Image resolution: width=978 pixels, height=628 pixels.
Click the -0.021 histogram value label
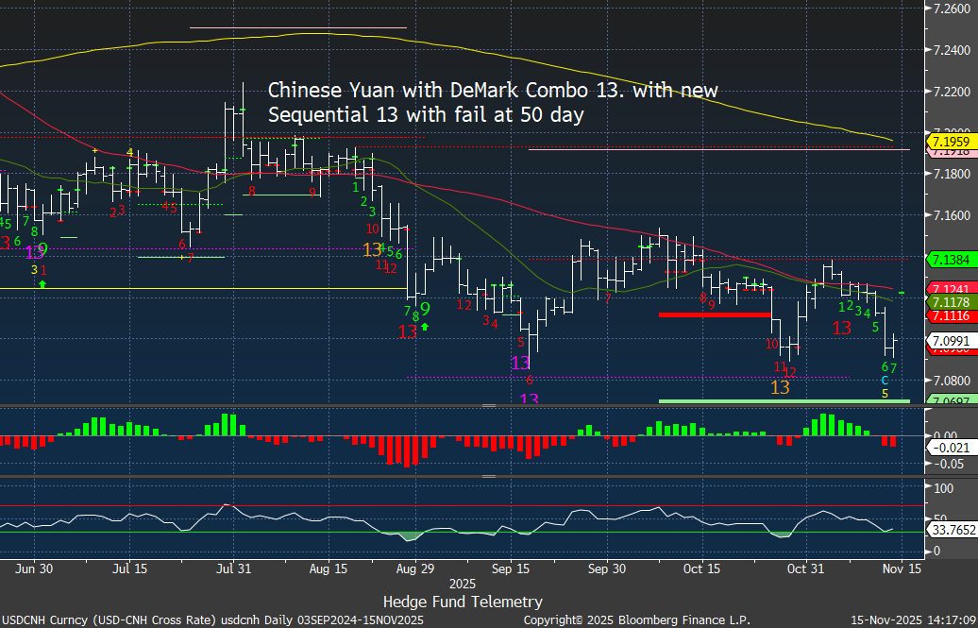(x=950, y=447)
